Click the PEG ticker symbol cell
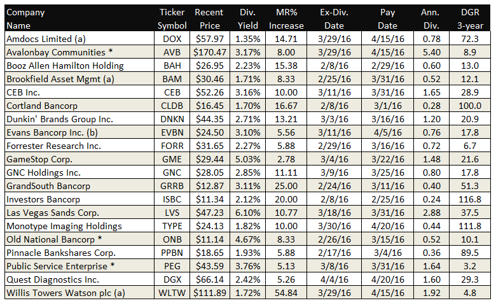496x303 pixels. 172,266
